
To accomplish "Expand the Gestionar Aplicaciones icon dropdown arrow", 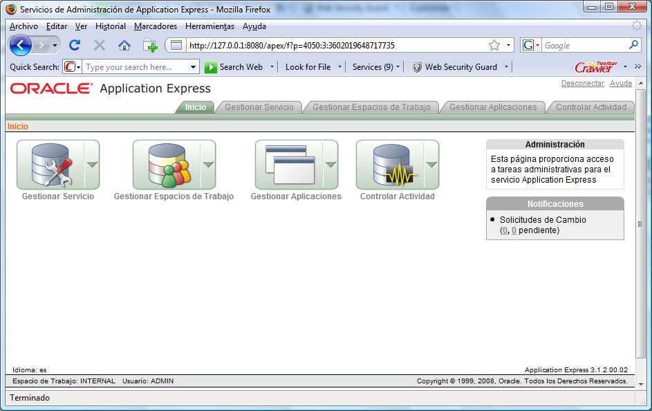I will coord(330,165).
